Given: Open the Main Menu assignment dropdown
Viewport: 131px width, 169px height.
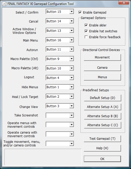Looking at the screenshot, I should click(x=72, y=40).
